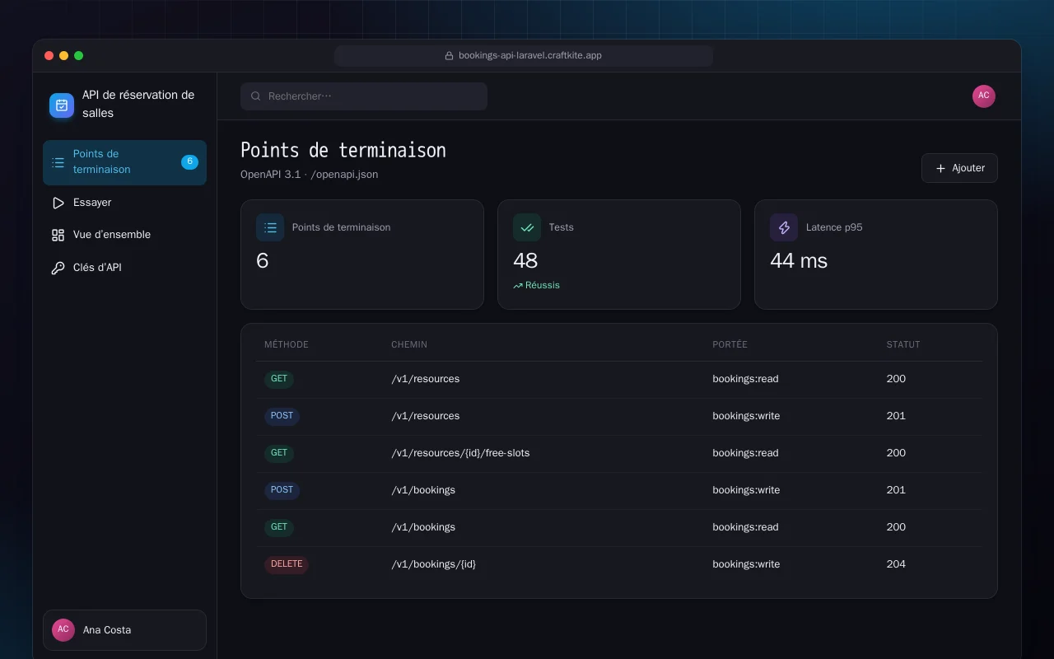Open Clés d'API section
Image resolution: width=1054 pixels, height=659 pixels.
click(x=124, y=268)
